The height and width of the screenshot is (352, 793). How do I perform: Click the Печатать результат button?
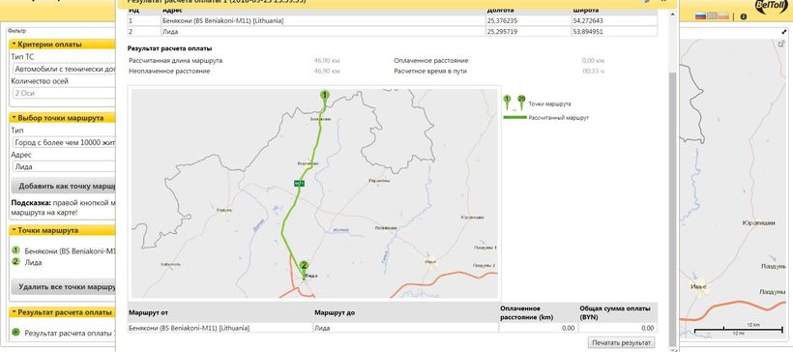click(622, 342)
